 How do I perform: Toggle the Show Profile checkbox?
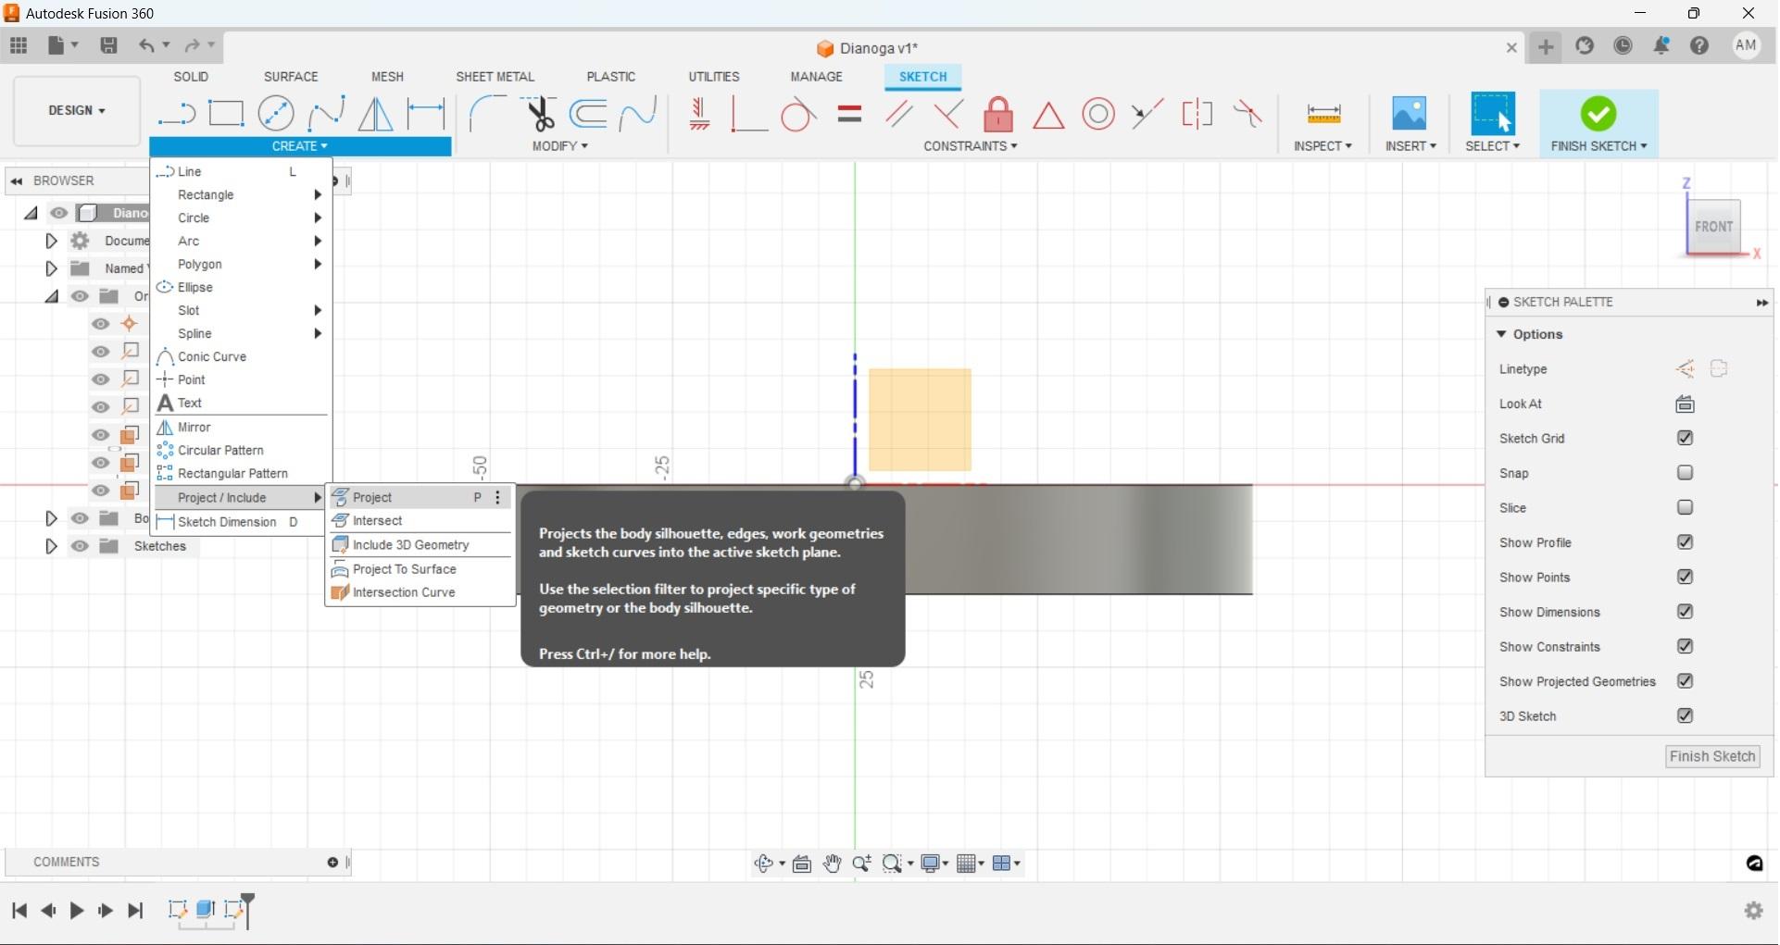point(1686,542)
